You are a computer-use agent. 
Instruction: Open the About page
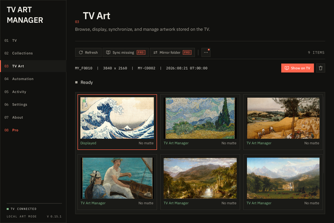point(33,117)
